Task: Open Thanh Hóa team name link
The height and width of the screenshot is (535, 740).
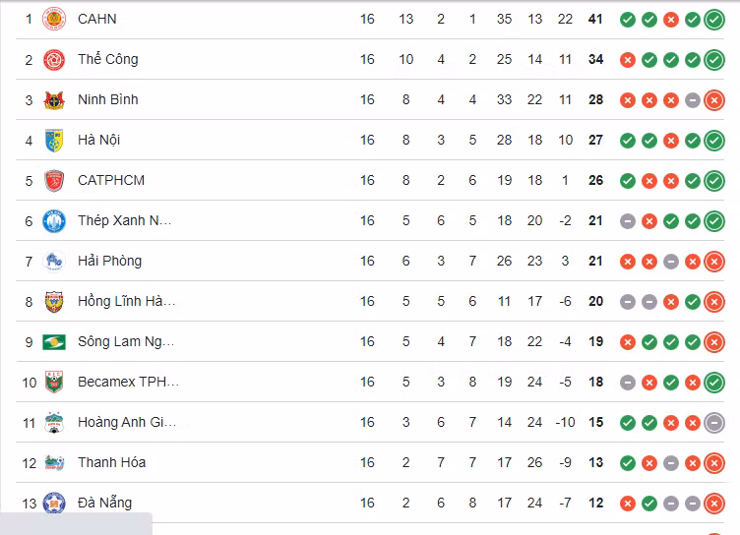Action: click(x=111, y=462)
